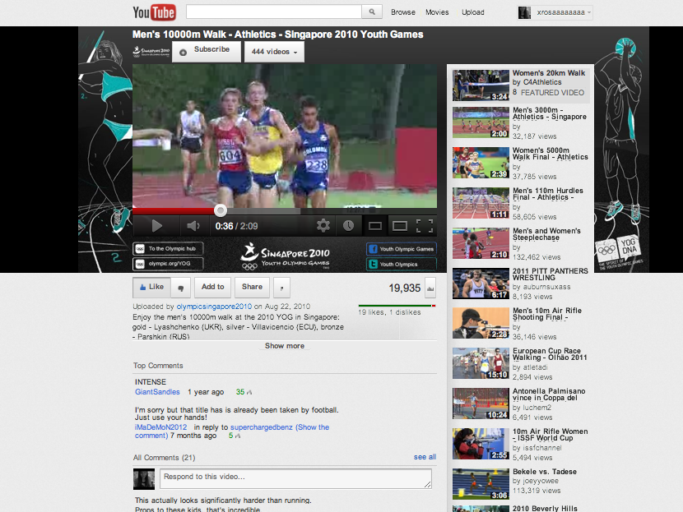Go to the Olympic hub
The image size is (683, 512).
pyautogui.click(x=168, y=249)
